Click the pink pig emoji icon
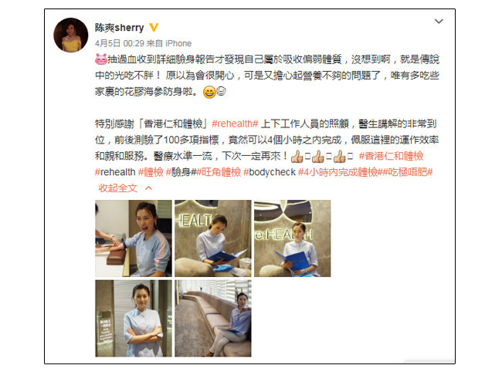This screenshot has width=502, height=372. (101, 59)
